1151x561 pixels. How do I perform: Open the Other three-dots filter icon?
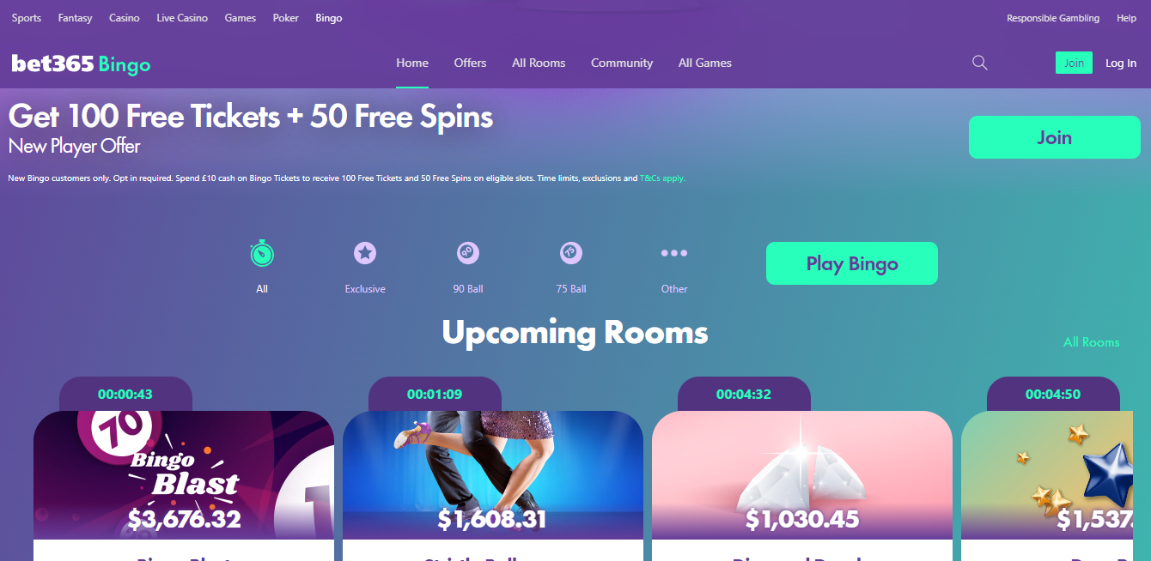pyautogui.click(x=674, y=253)
